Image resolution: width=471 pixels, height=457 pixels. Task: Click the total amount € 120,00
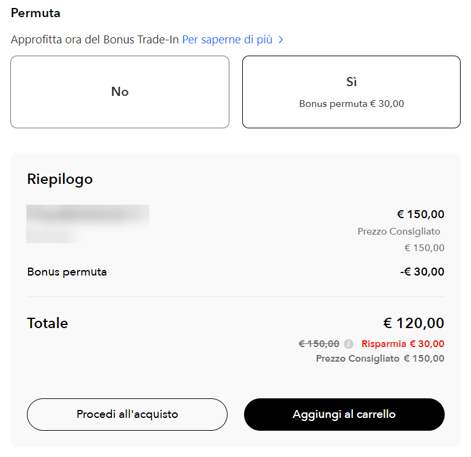coord(414,323)
